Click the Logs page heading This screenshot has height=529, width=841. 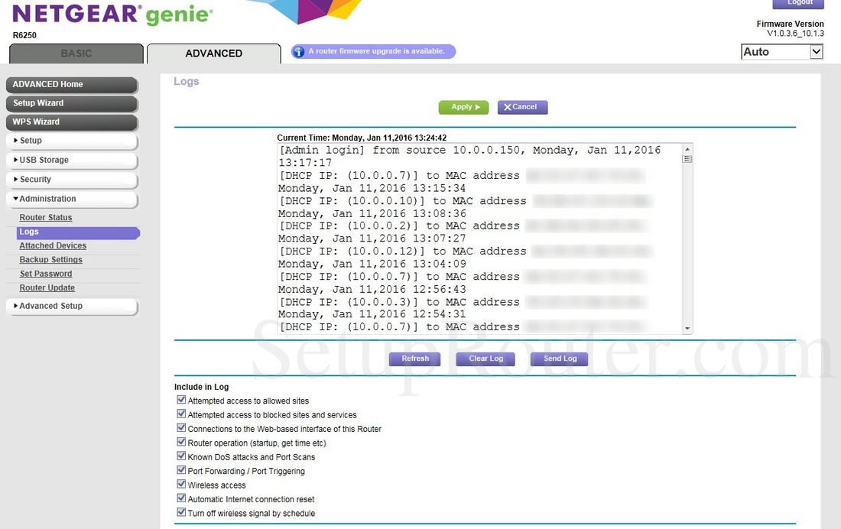pyautogui.click(x=186, y=82)
